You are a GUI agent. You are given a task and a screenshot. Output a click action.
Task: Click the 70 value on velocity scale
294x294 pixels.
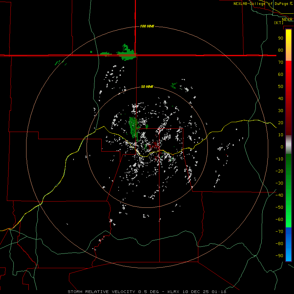click(281, 62)
